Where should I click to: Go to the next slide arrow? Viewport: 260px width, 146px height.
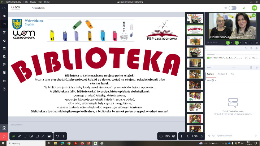point(202,136)
